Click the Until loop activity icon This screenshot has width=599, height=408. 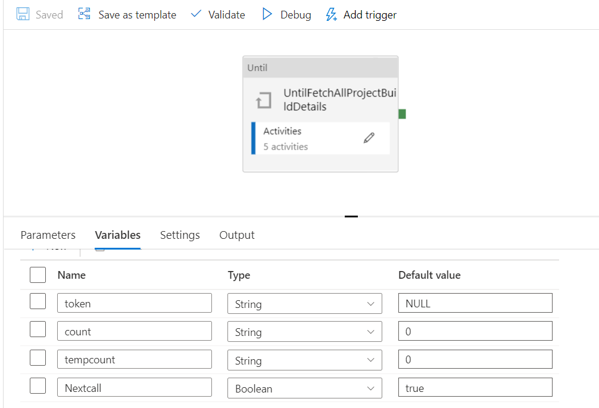click(x=263, y=101)
